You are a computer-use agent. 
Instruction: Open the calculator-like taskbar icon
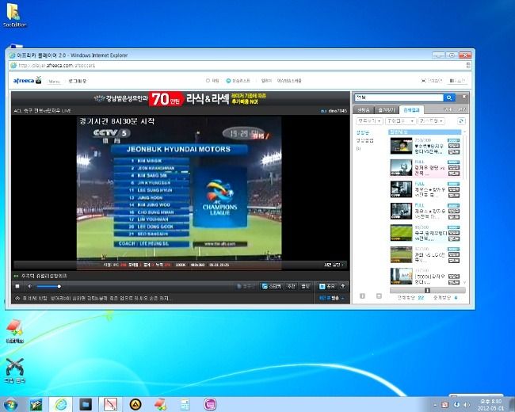click(185, 404)
